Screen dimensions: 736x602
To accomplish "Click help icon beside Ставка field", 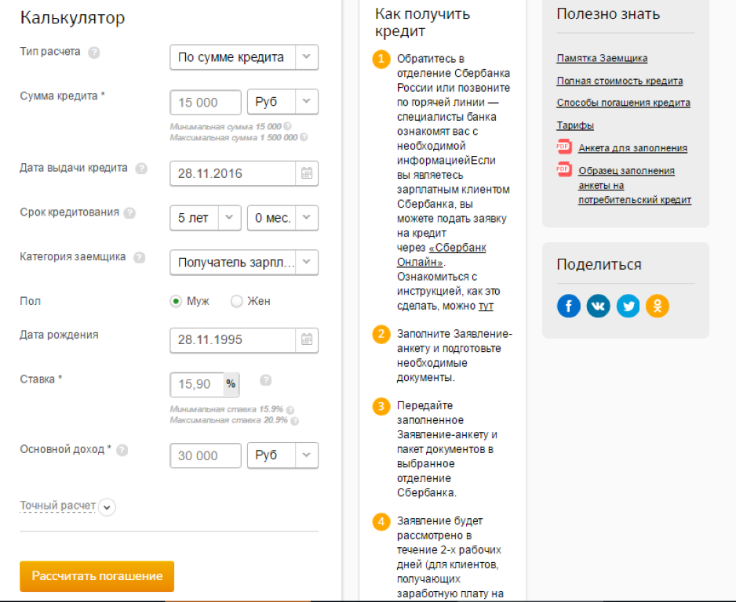I will click(266, 380).
